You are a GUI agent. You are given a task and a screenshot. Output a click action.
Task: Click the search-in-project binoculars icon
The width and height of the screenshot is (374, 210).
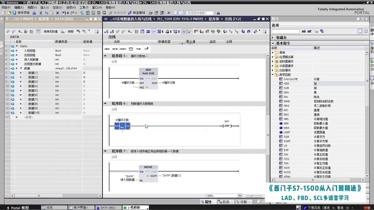pos(218,13)
